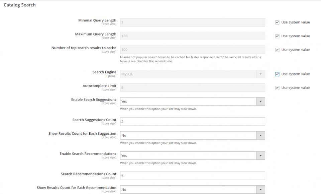The width and height of the screenshot is (321, 194).
Task: Click the arrow icon on Enable Search Recommendations
Action: [260, 155]
